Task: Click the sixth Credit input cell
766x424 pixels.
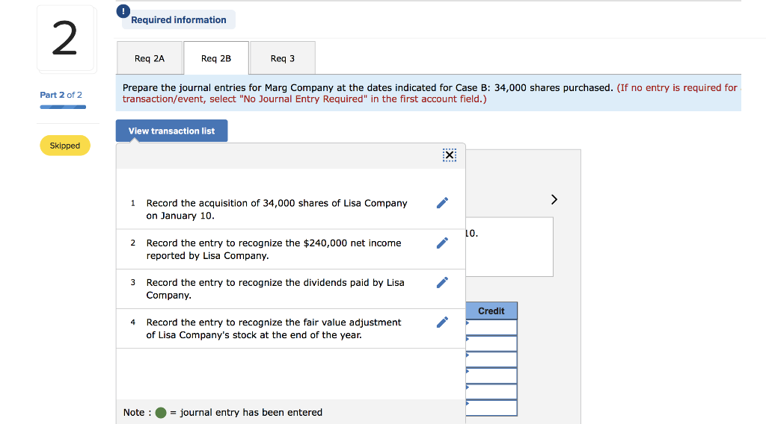Action: pos(491,408)
